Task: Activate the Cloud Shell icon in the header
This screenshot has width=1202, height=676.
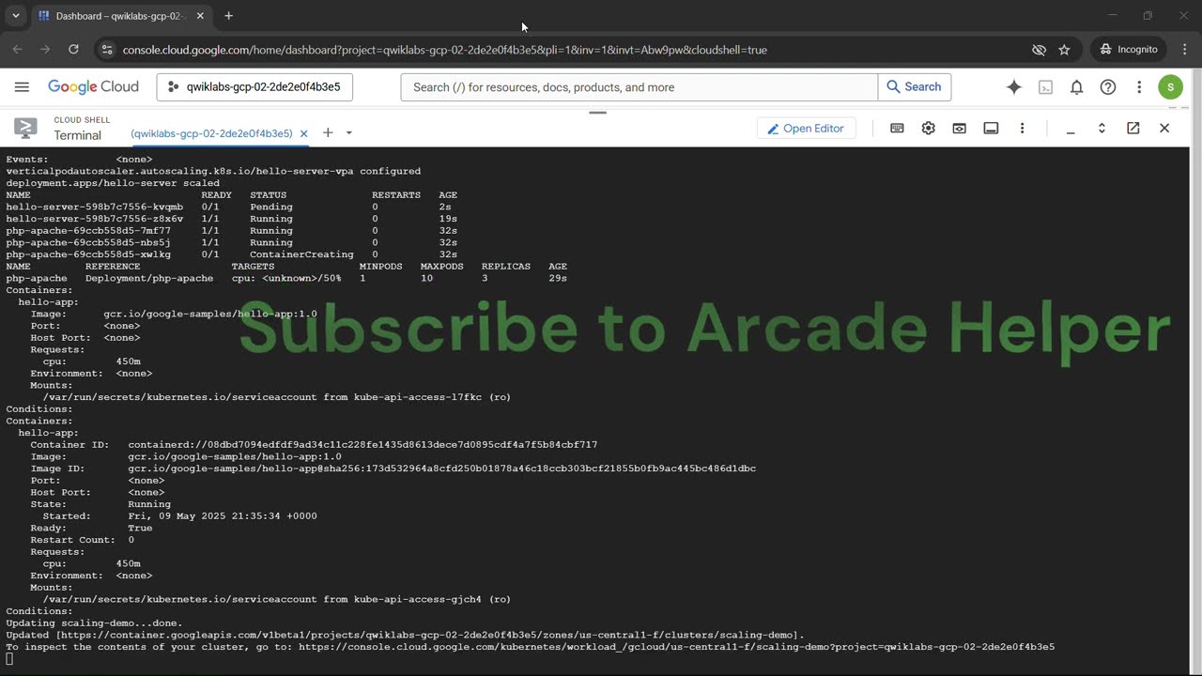Action: click(x=1045, y=87)
